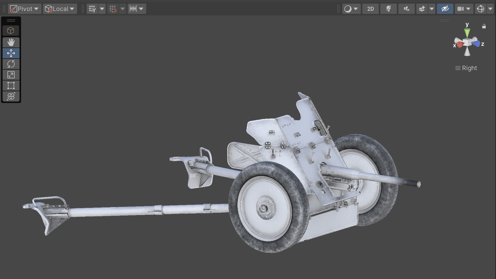Screen dimensions: 496x279
Task: Expand the grid visibility options arrow
Action: (x=102, y=9)
